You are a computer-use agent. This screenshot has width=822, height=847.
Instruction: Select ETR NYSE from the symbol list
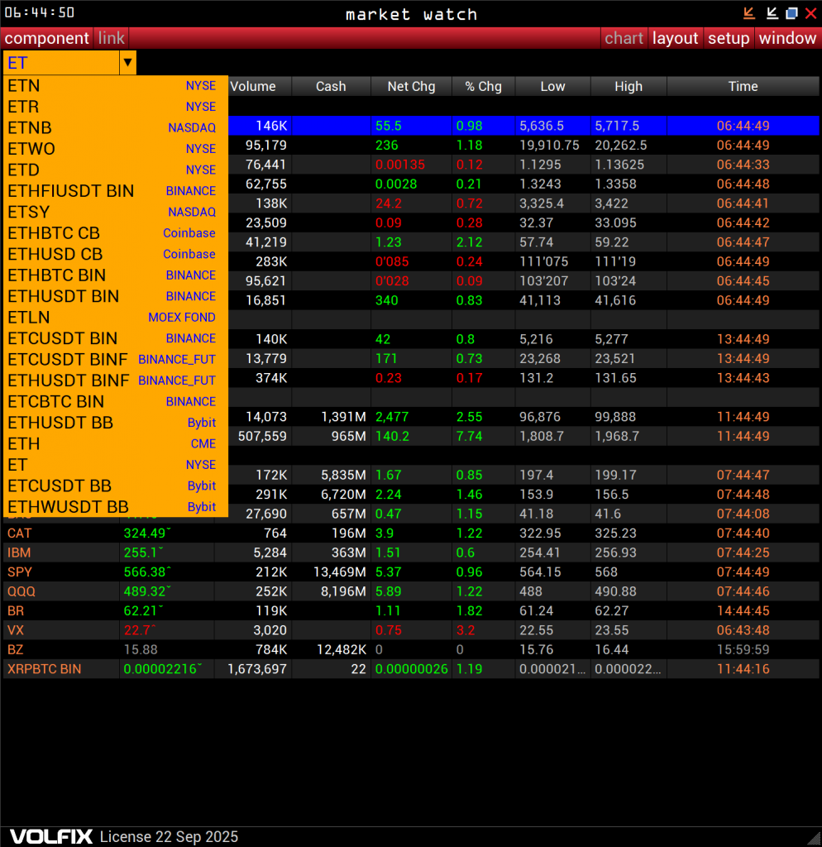116,107
